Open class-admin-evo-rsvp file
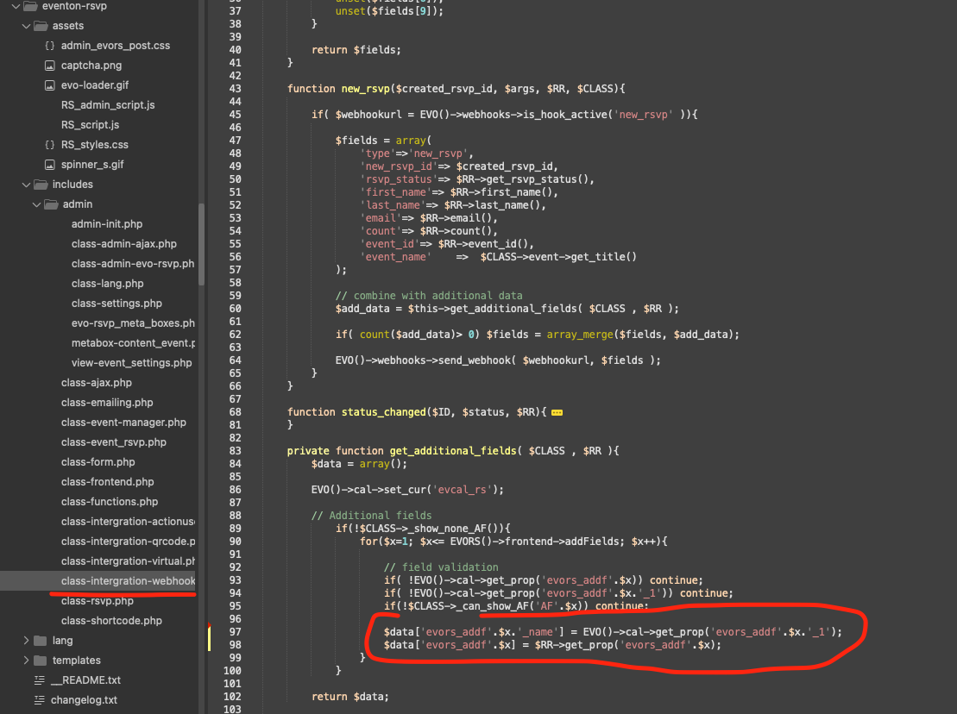 point(132,263)
